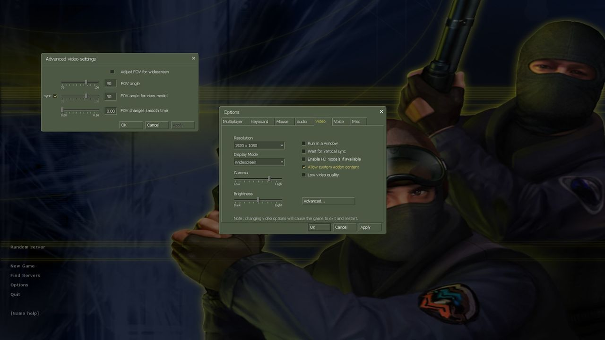Enable Low video quality
This screenshot has height=340, width=605.
[x=304, y=175]
